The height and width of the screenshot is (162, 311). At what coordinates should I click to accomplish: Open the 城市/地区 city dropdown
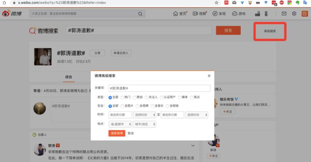(145, 124)
